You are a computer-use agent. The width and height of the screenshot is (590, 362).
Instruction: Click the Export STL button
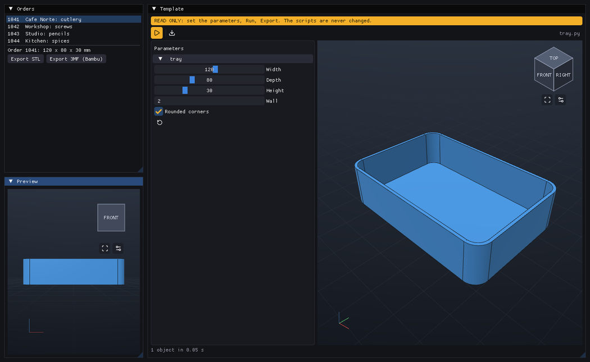[x=26, y=59]
